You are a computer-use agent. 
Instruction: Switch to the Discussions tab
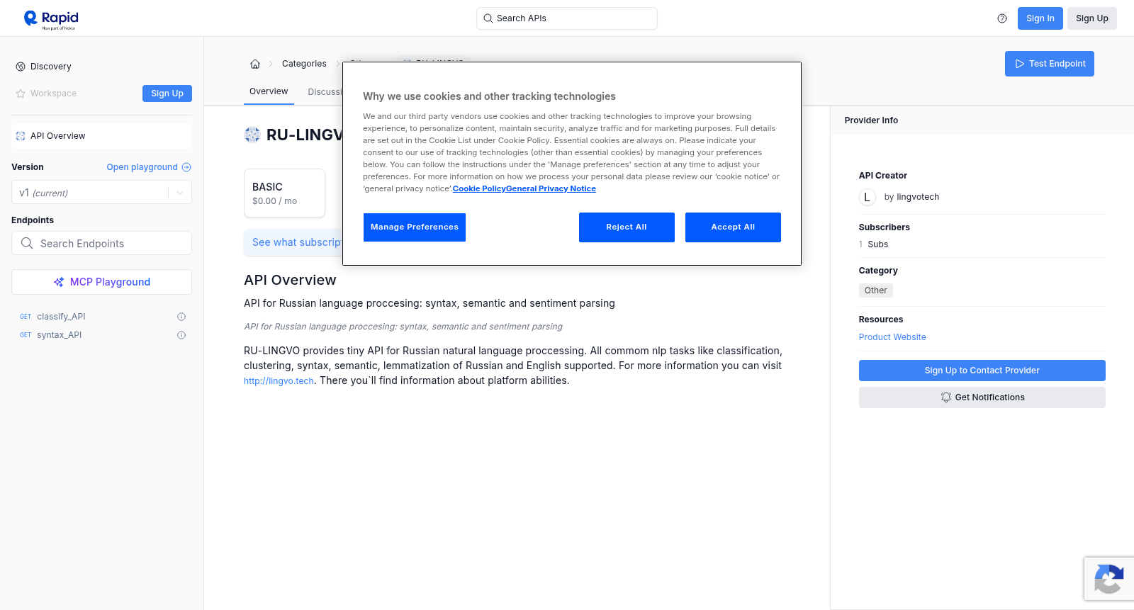(325, 92)
